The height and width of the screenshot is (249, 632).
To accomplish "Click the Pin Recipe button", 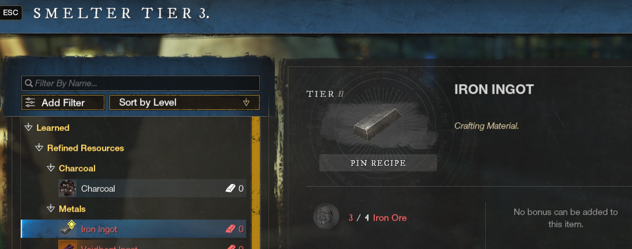I will 378,163.
